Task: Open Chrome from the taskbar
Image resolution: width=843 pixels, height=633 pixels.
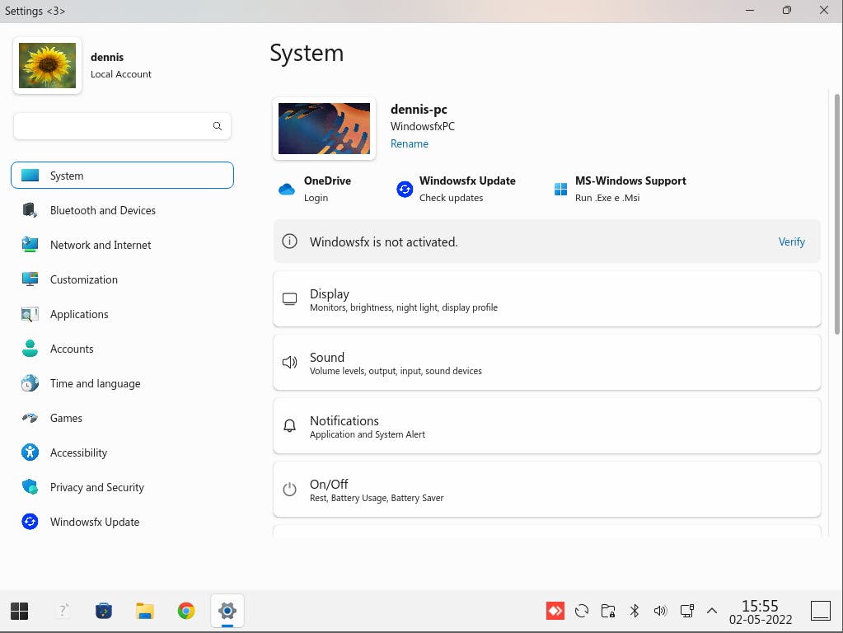Action: tap(186, 611)
